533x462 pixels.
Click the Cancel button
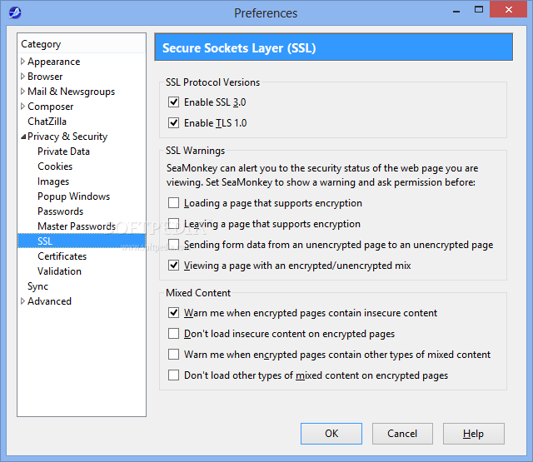[402, 434]
